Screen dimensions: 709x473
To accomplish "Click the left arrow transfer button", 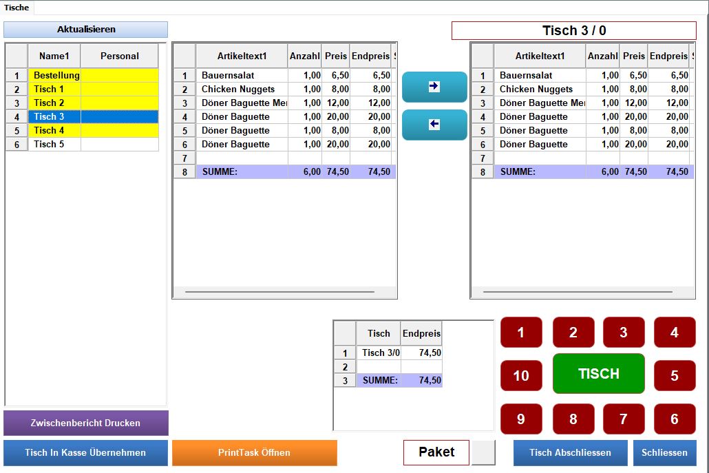I will [434, 125].
